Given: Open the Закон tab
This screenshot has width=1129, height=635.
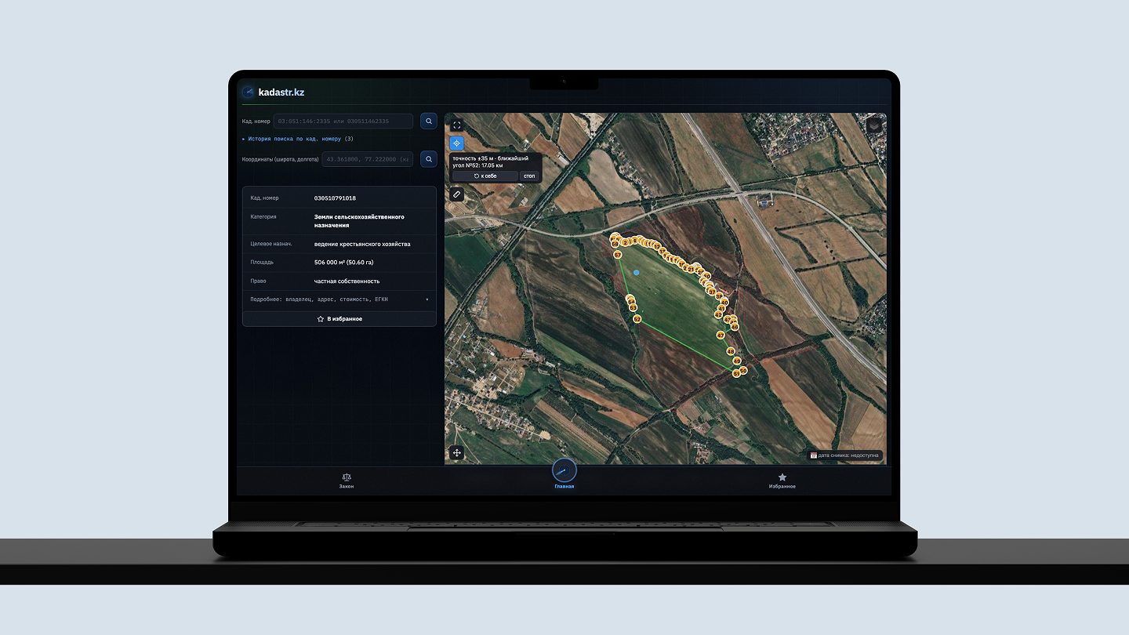Looking at the screenshot, I should coord(347,481).
